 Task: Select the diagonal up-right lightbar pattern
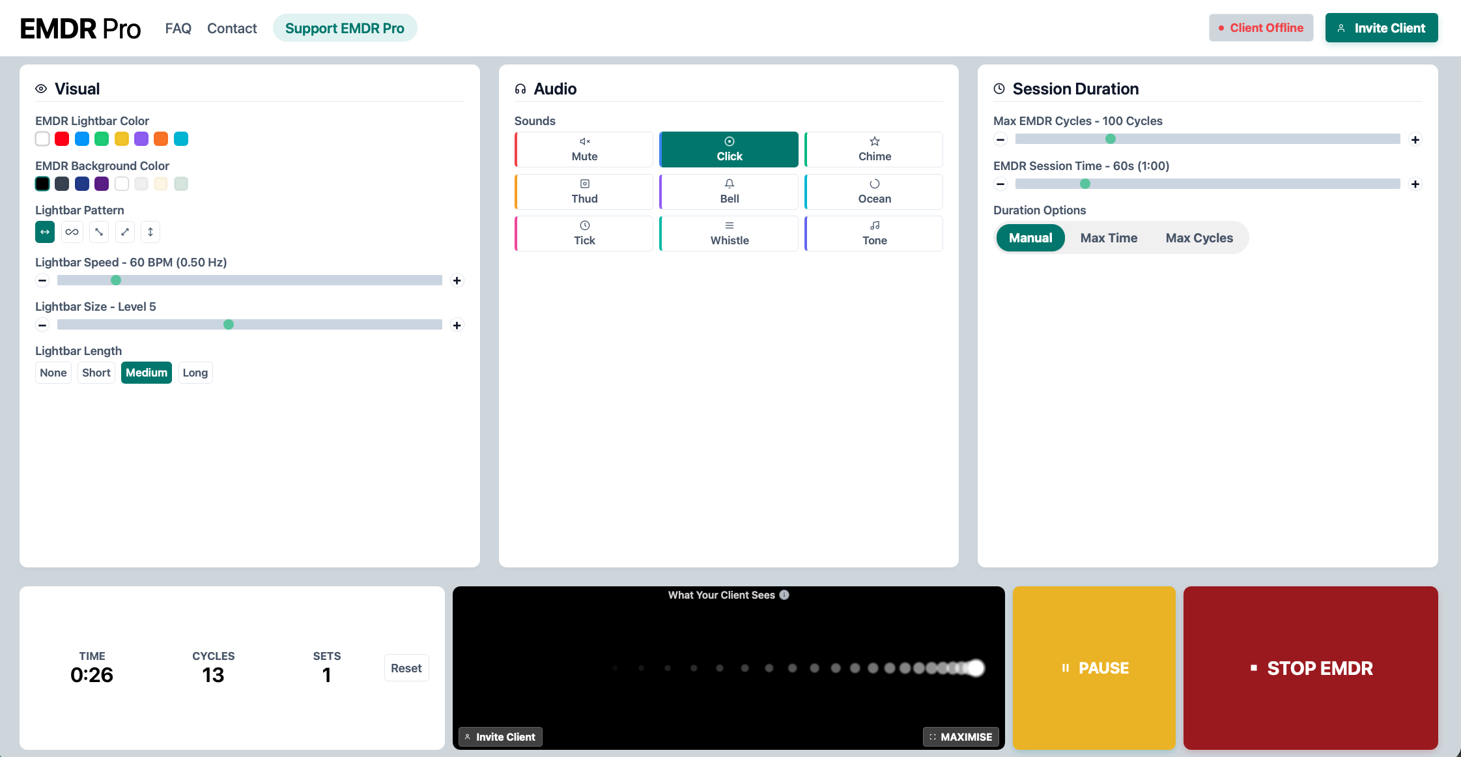[x=125, y=232]
